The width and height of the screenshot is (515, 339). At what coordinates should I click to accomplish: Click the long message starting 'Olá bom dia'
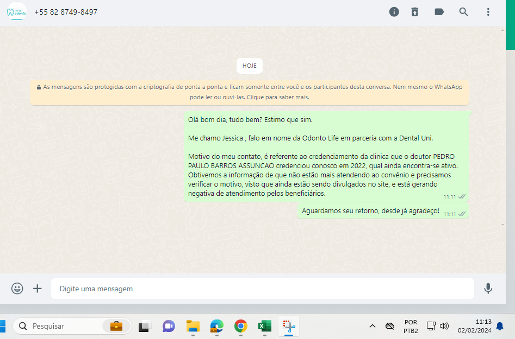click(326, 157)
